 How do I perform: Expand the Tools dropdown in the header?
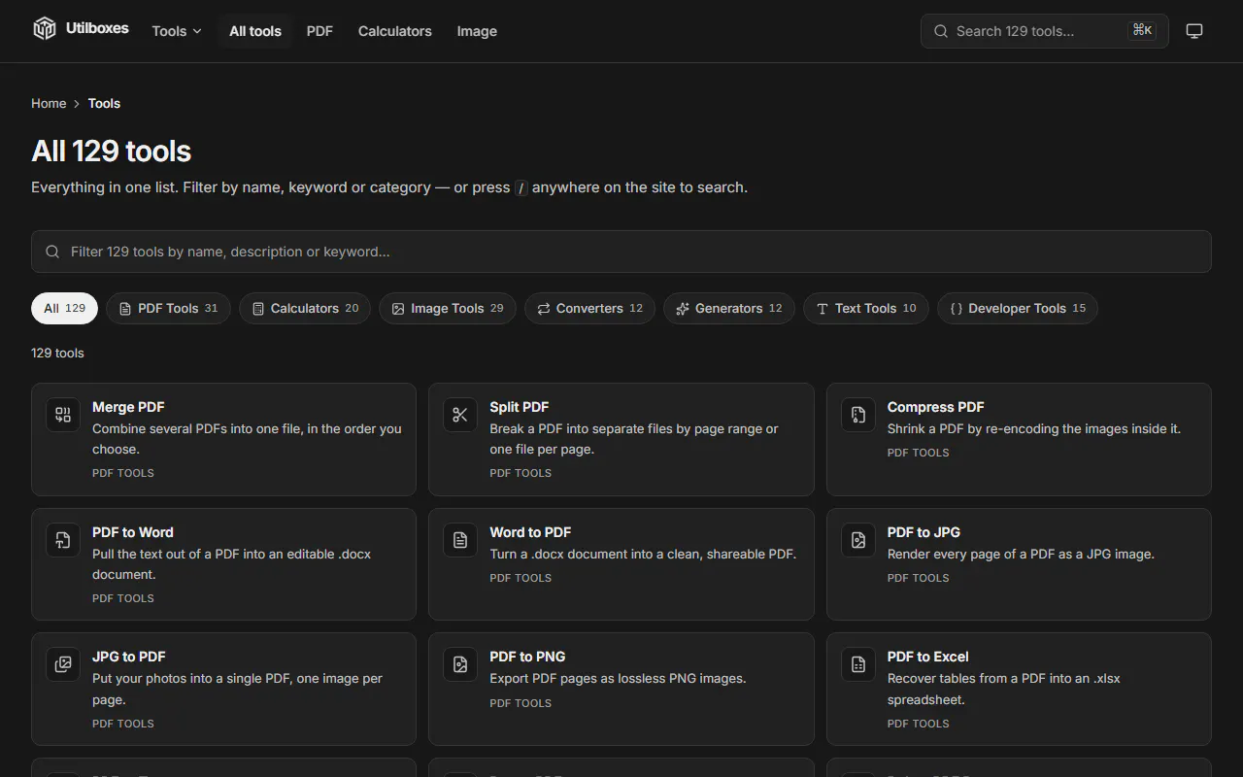177,31
